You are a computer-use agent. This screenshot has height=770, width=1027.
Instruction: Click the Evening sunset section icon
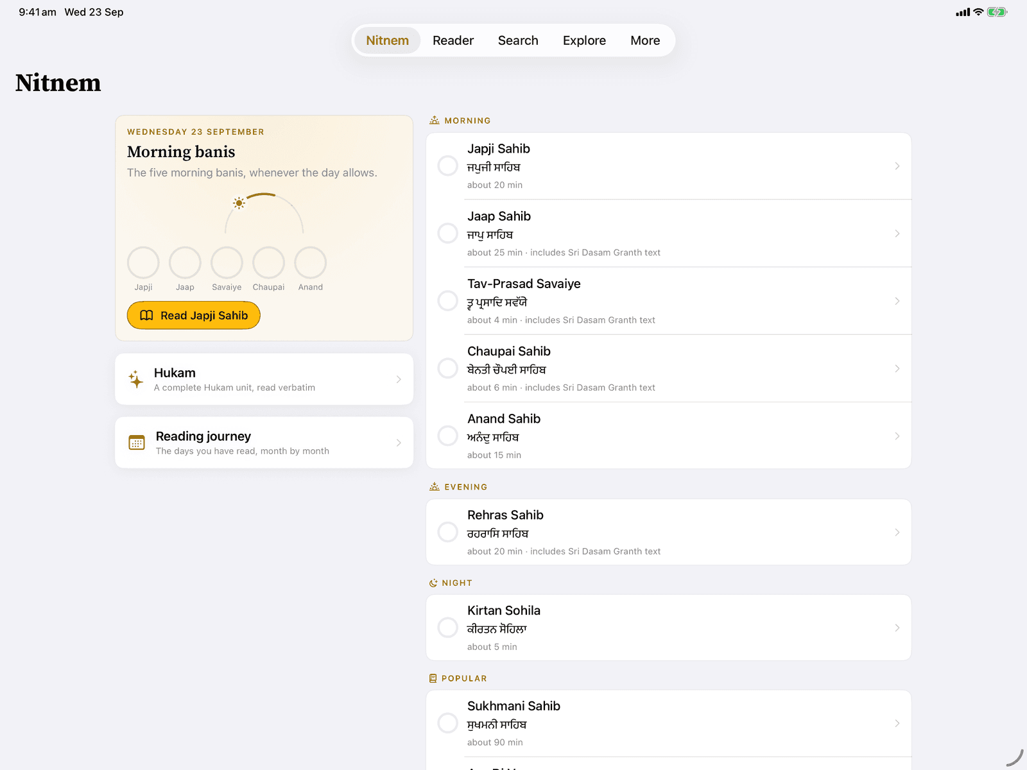[x=435, y=486]
